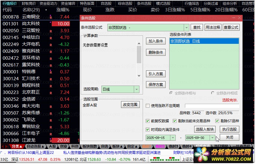Click the R marker in the 三花智控 row
The image size is (256, 164).
pyautogui.click(x=51, y=31)
